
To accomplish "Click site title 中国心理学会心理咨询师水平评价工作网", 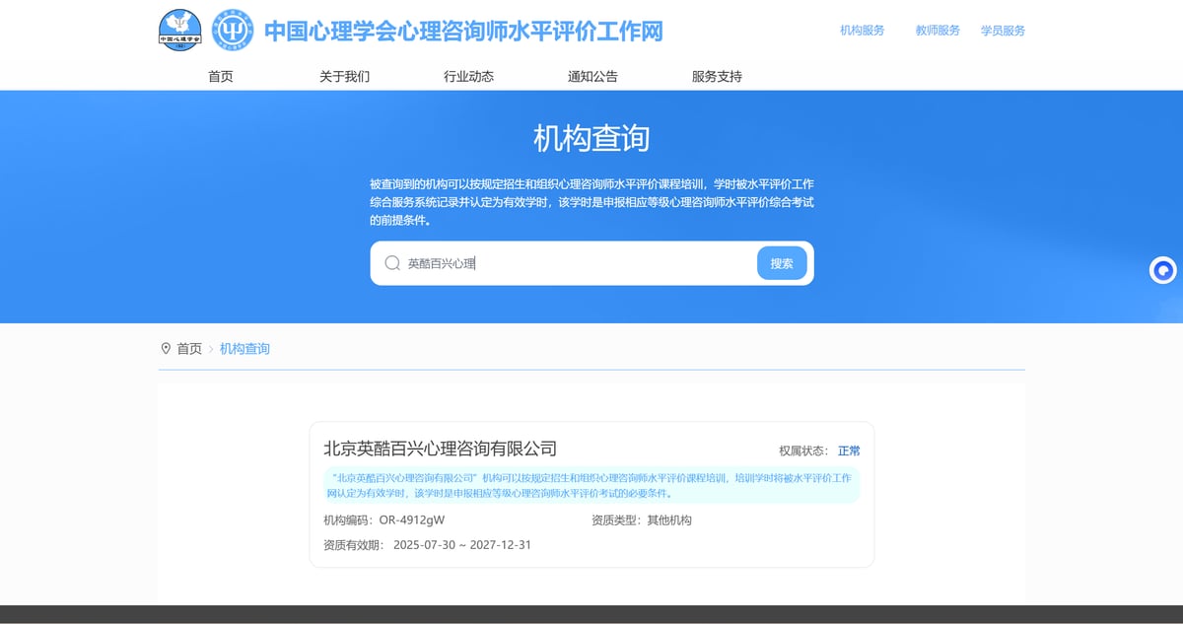I will click(x=464, y=32).
